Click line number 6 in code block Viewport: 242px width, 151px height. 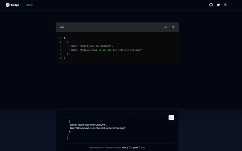[61, 58]
